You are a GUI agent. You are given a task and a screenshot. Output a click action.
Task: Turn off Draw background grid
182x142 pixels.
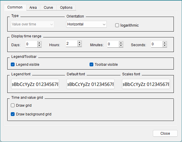[13, 114]
